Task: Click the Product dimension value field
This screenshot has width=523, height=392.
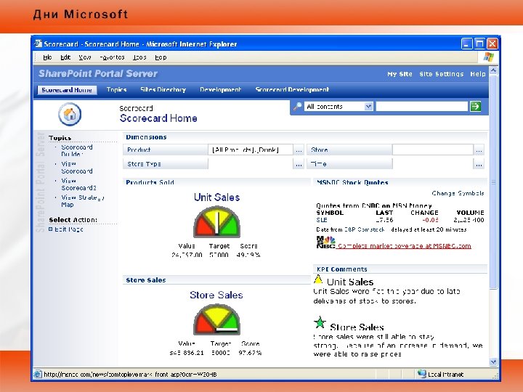Action: 251,150
